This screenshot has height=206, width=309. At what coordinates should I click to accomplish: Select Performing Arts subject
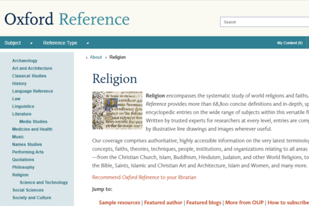[x=28, y=152]
